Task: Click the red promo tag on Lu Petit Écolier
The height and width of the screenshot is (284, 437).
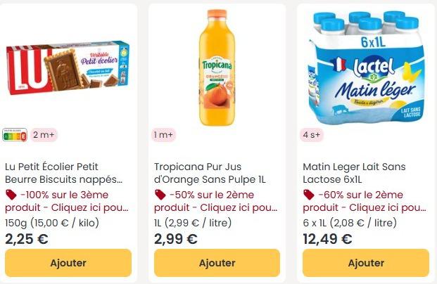Action: 11,195
